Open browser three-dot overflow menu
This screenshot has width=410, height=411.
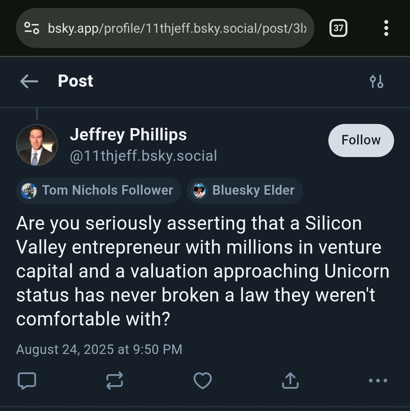point(386,28)
